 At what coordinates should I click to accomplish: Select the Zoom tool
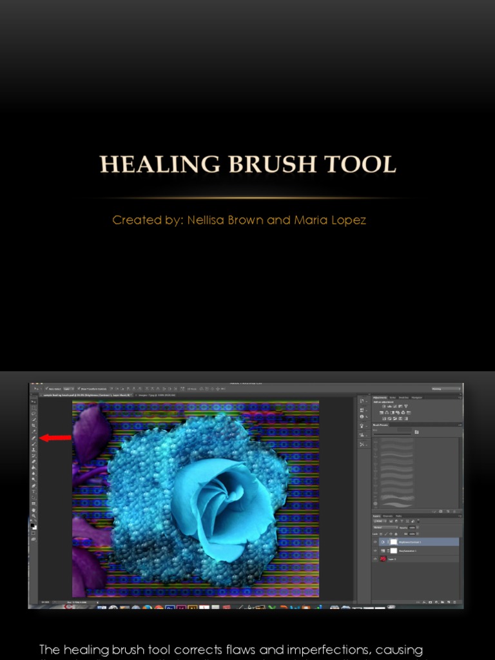click(x=34, y=516)
